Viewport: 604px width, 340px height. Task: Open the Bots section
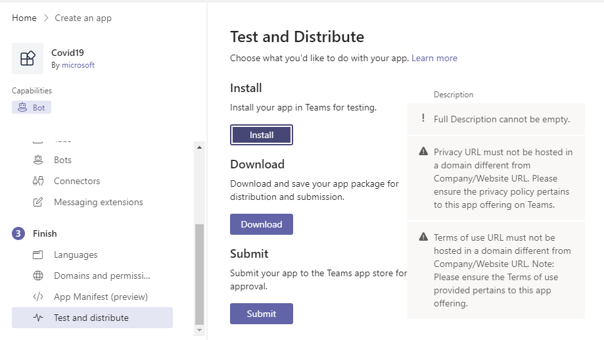point(62,160)
